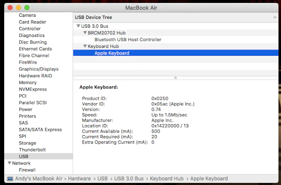Select Bluetooth USB Host Controller in device tree

[127, 39]
